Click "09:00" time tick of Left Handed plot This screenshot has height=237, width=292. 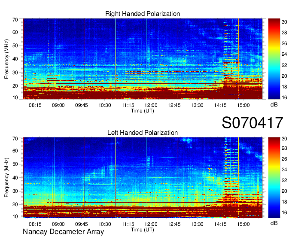click(x=58, y=224)
